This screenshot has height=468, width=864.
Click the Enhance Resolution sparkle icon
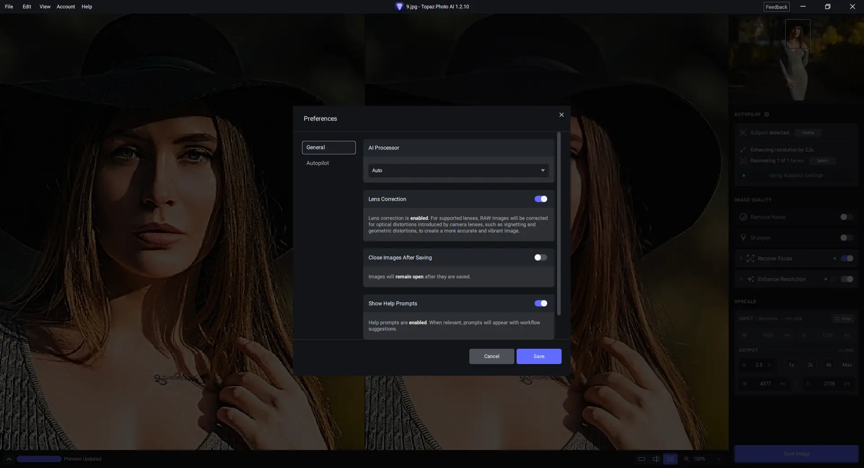751,279
